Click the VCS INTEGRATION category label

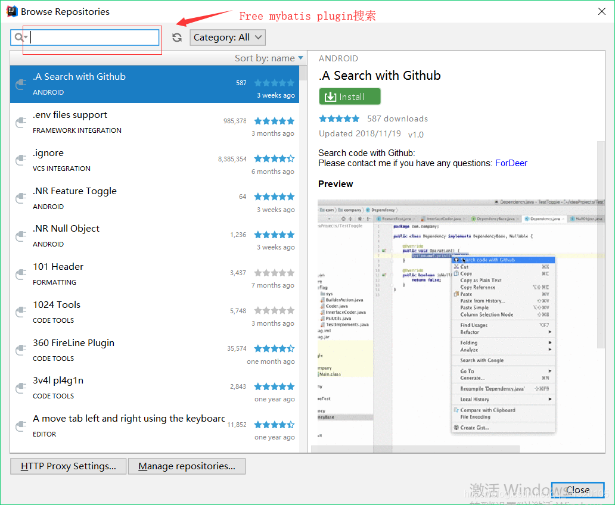61,169
